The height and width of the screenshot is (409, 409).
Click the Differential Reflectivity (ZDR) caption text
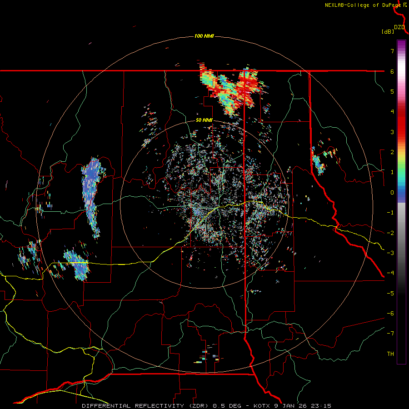coord(146,406)
